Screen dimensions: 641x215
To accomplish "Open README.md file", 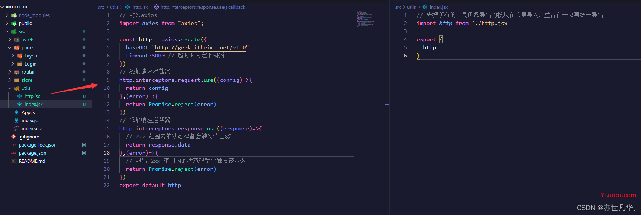I will coord(32,161).
